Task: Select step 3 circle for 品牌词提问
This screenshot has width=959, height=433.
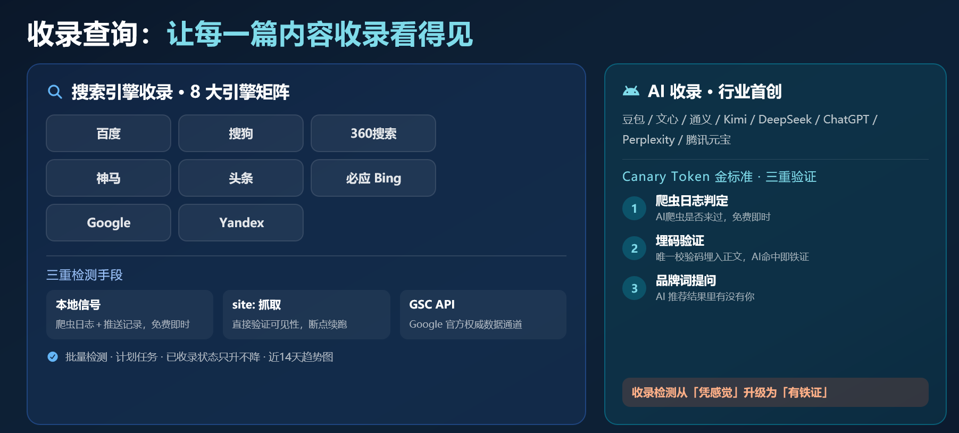Action: [634, 288]
